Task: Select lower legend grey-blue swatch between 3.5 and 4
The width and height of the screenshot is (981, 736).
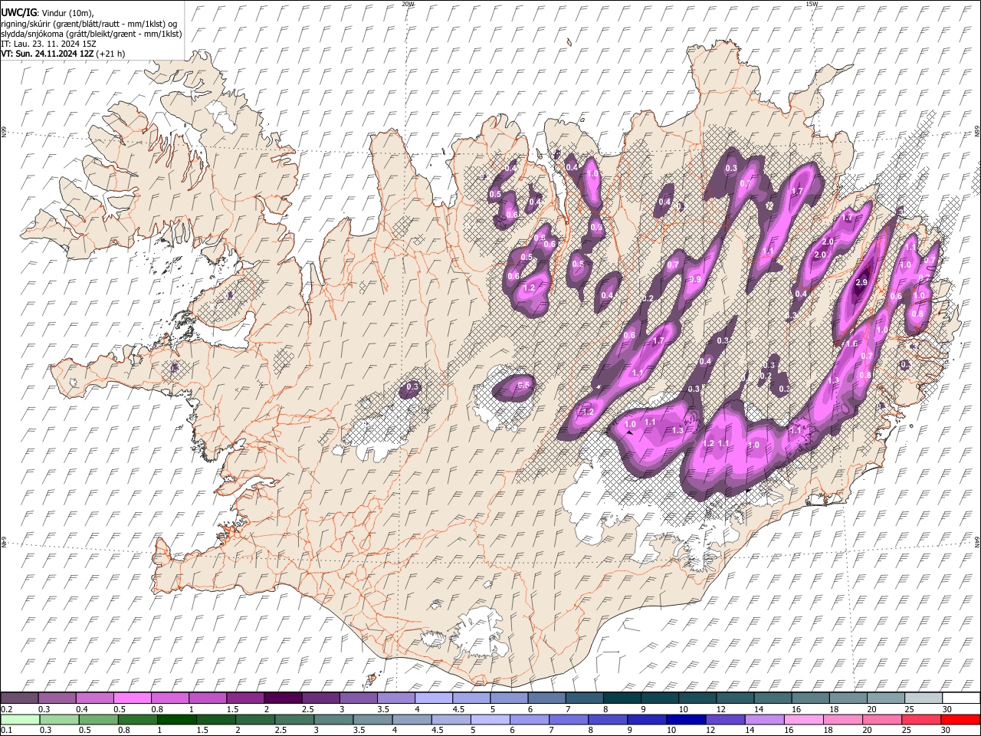Action: [x=373, y=719]
